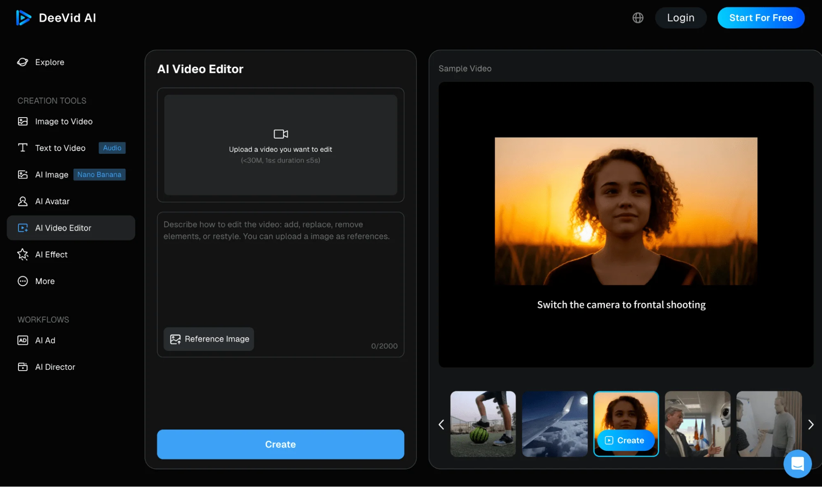Click the Start For Free button
822x487 pixels.
tap(761, 18)
